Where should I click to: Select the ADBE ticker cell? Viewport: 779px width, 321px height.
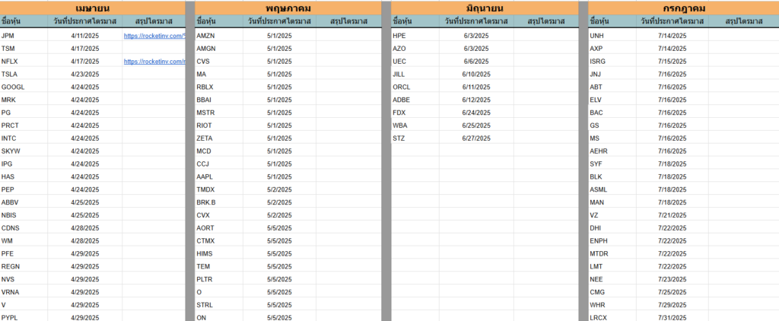pos(415,100)
